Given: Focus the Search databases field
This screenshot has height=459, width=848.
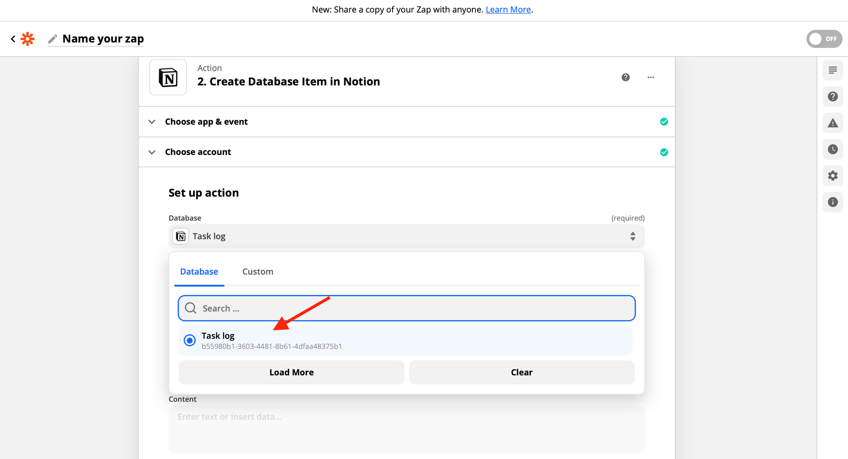Looking at the screenshot, I should click(x=407, y=308).
